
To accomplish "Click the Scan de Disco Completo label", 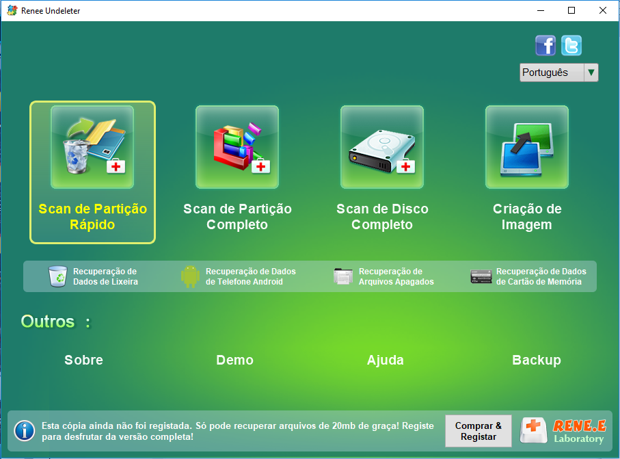I will click(382, 216).
